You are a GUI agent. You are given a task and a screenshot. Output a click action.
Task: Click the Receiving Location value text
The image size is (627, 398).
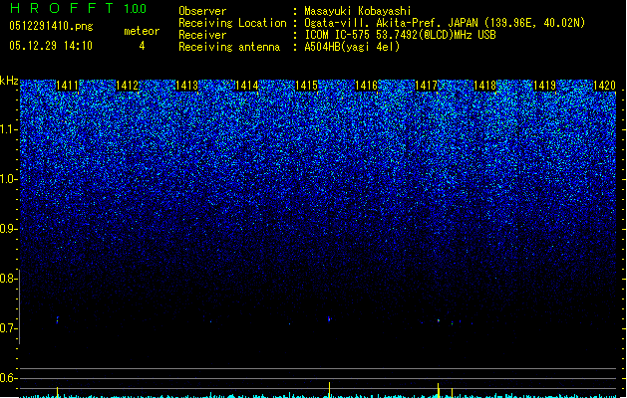(x=445, y=23)
